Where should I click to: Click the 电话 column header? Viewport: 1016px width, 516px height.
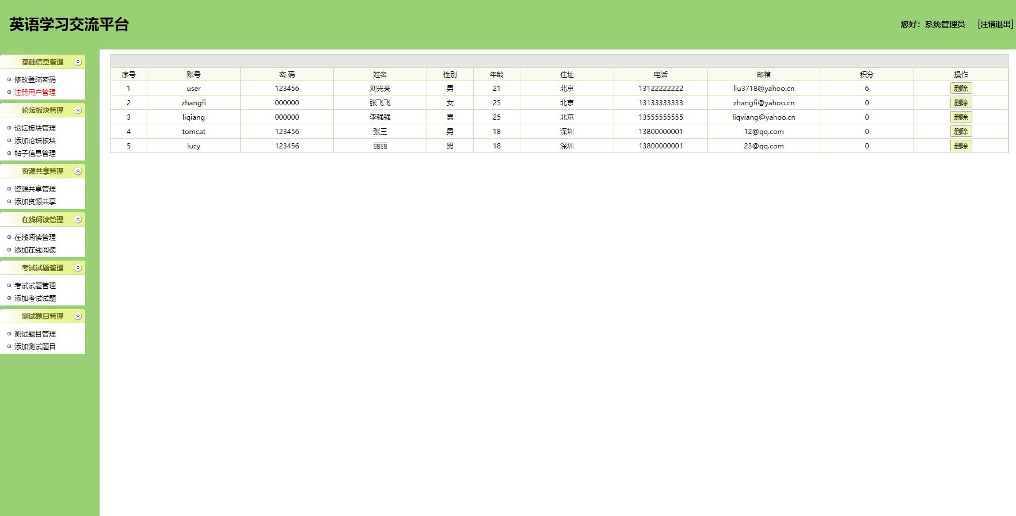(661, 75)
